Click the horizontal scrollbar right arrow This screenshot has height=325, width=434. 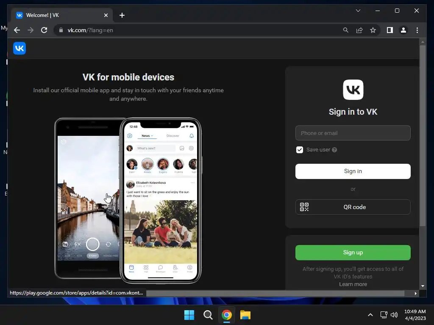[x=415, y=294]
